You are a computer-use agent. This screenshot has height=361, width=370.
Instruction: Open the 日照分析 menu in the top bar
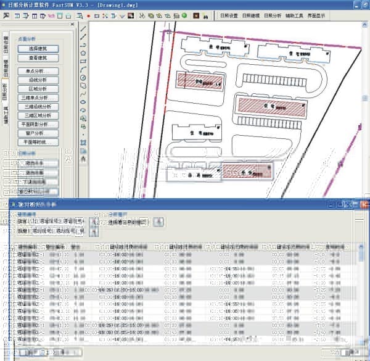[273, 15]
